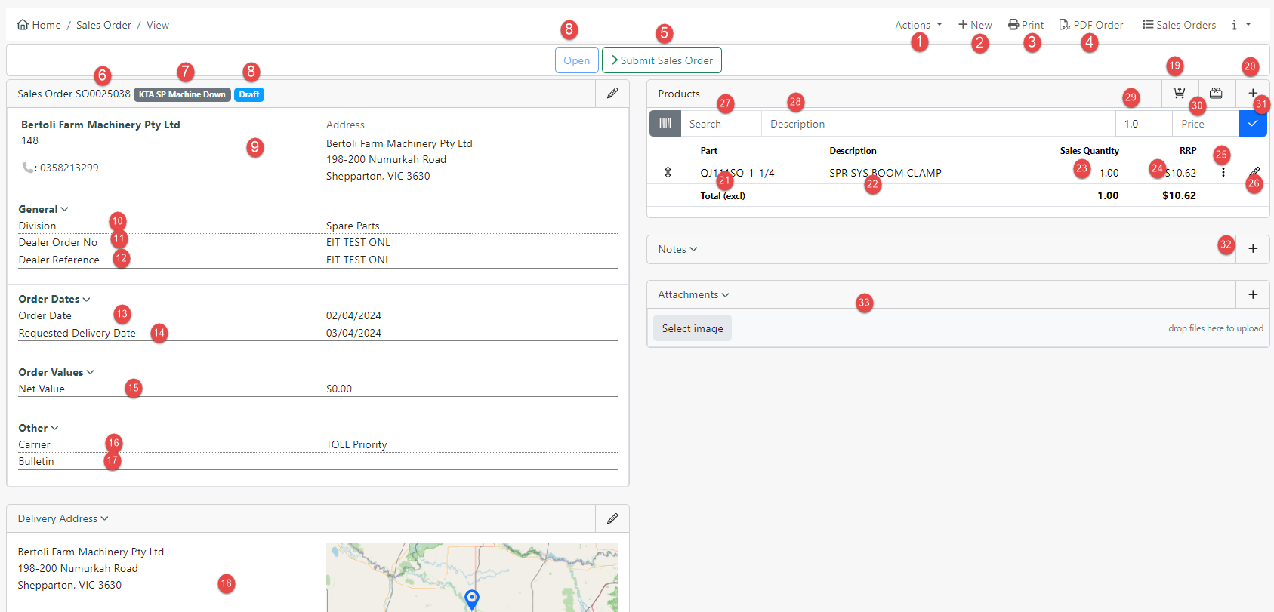Click the barcode scan icon beside Search
1274x612 pixels.
665,124
